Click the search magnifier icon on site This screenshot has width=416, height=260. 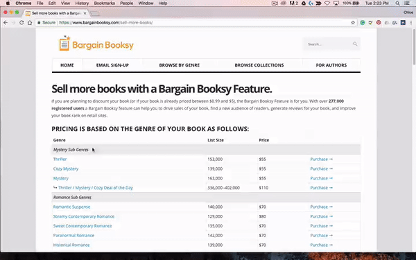tap(355, 44)
